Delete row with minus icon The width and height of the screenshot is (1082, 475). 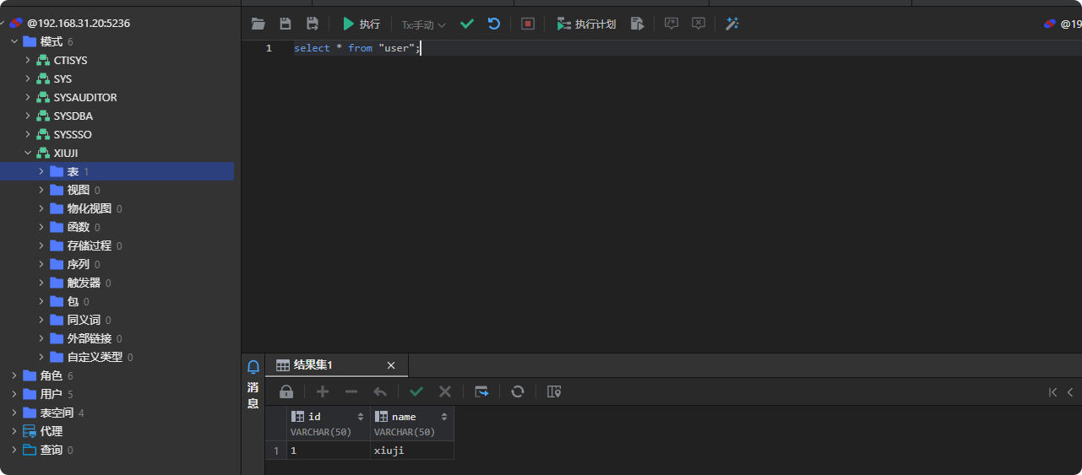click(x=351, y=391)
